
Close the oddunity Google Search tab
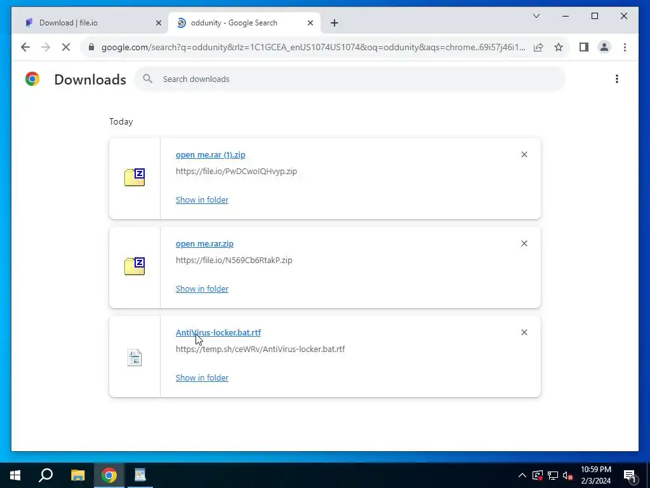(x=310, y=23)
